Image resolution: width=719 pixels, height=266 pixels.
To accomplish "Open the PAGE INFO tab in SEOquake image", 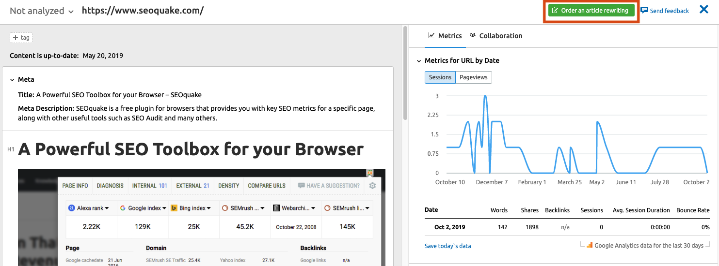I will [x=75, y=186].
